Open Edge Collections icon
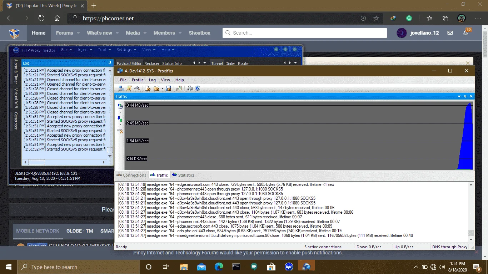The width and height of the screenshot is (488, 274). click(445, 18)
